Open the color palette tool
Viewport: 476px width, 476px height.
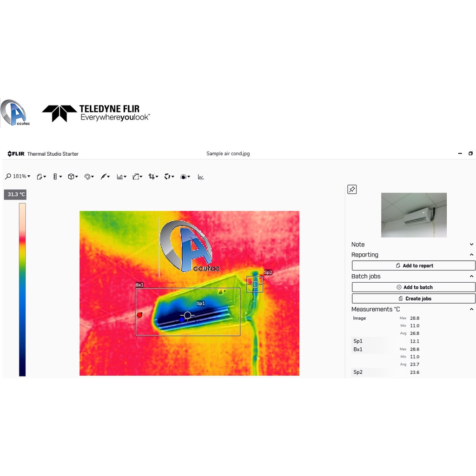[x=89, y=177]
